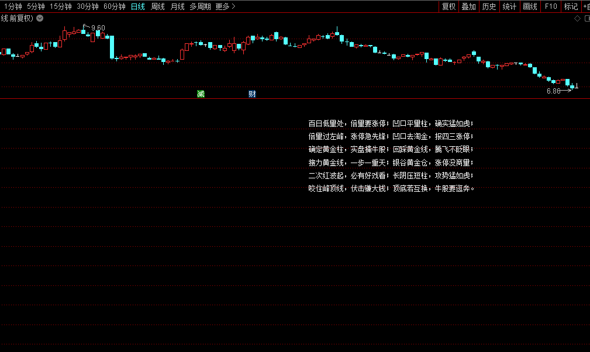Toggle the 历史 history view
Image resolution: width=590 pixels, height=352 pixels.
point(489,6)
